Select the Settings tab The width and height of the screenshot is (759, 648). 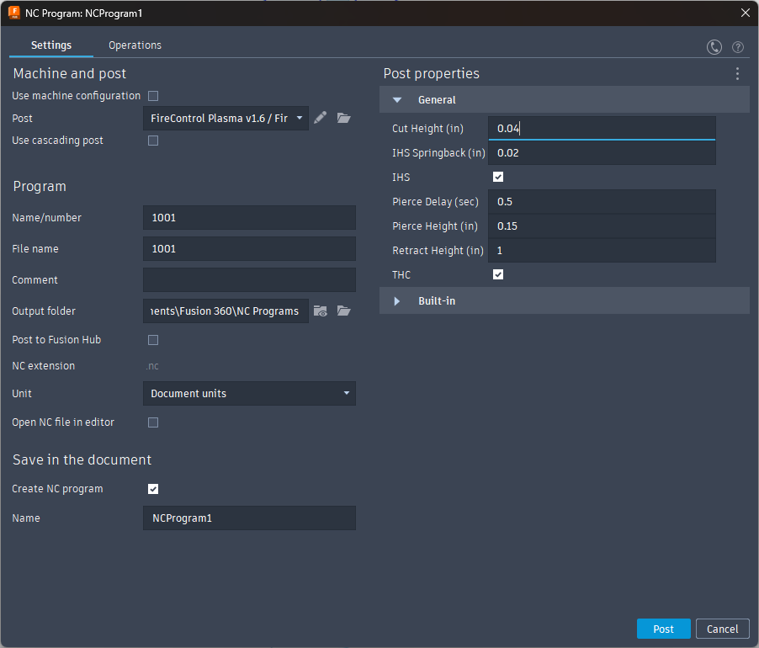pyautogui.click(x=51, y=45)
